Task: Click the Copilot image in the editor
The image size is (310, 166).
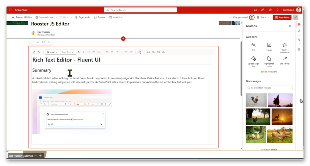Action: 72,112
